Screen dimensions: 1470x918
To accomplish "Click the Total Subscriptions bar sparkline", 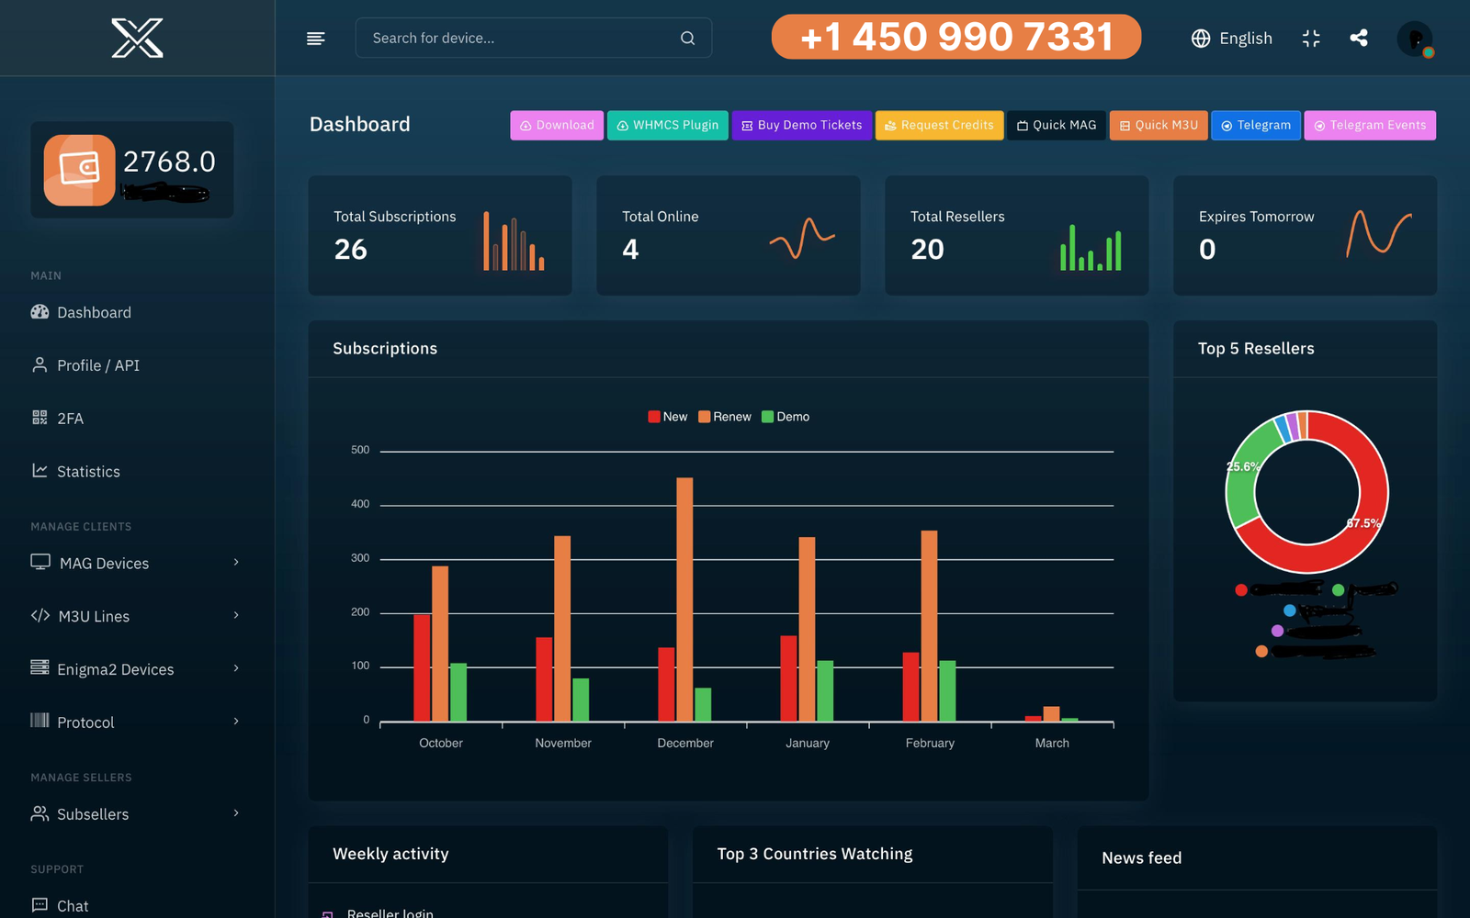I will [514, 241].
